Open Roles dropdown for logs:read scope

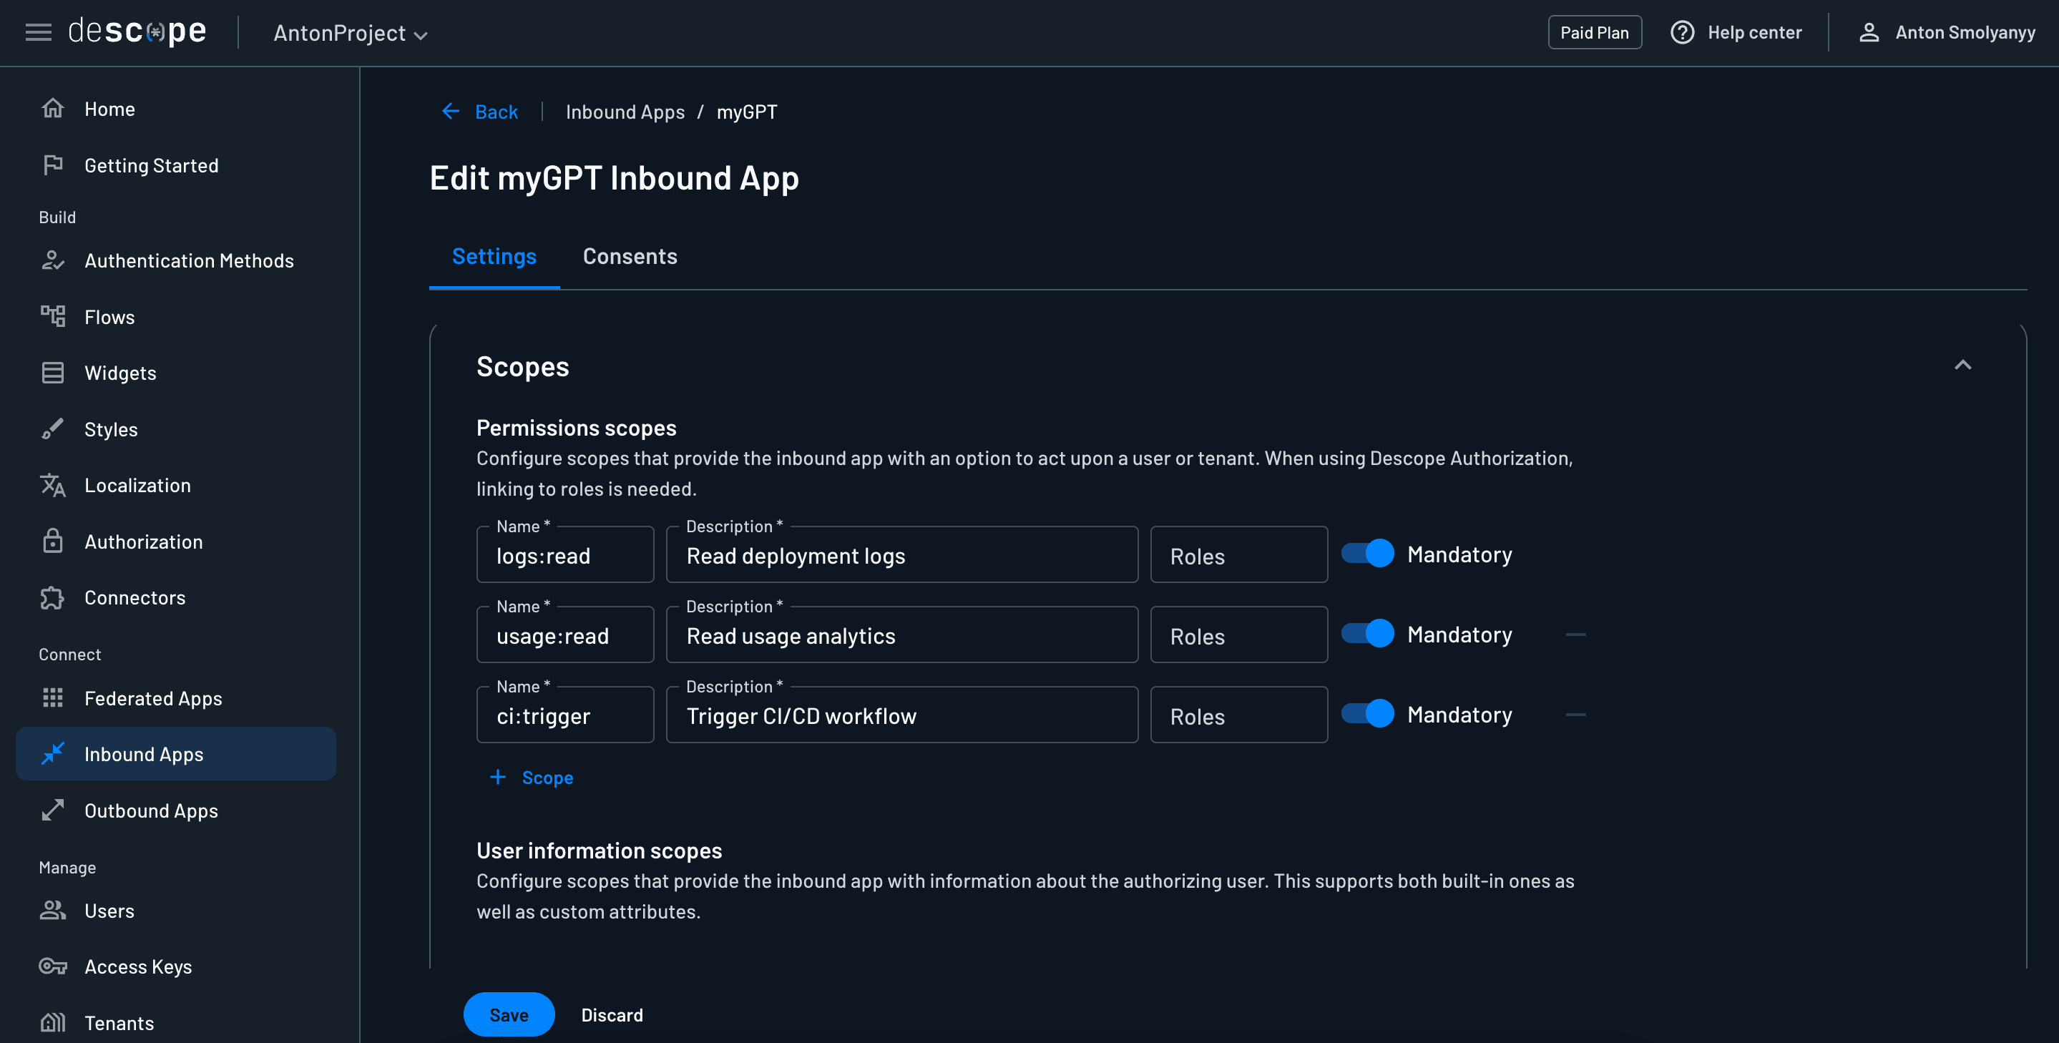1238,554
